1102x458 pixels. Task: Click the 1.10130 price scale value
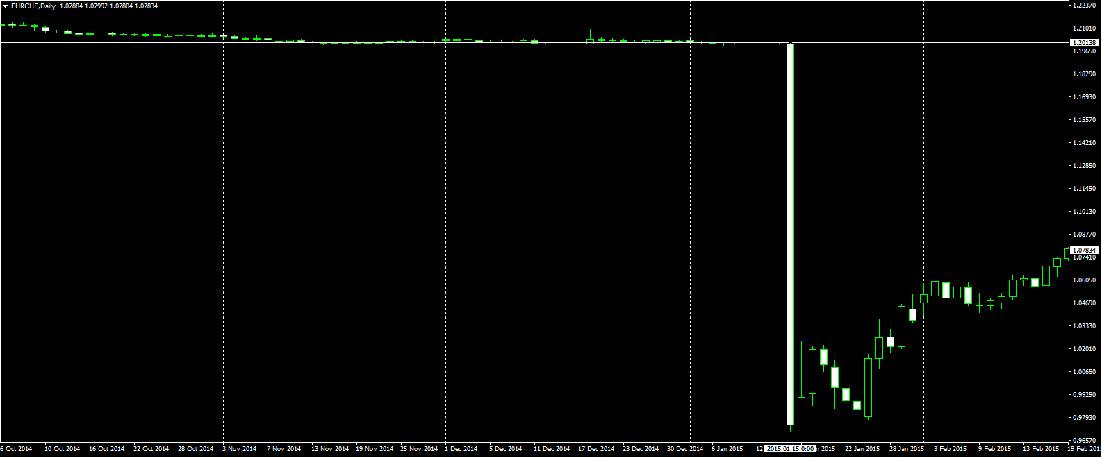pyautogui.click(x=1084, y=212)
